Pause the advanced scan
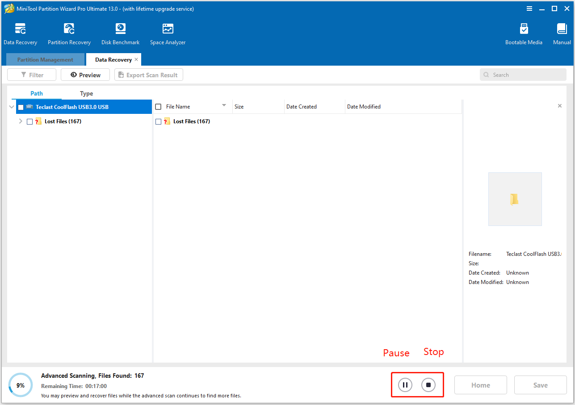This screenshot has width=575, height=405. [x=404, y=384]
